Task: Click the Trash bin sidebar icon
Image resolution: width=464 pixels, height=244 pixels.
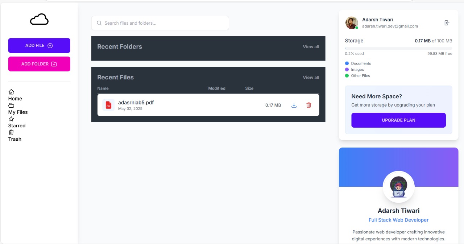Action: [11, 132]
